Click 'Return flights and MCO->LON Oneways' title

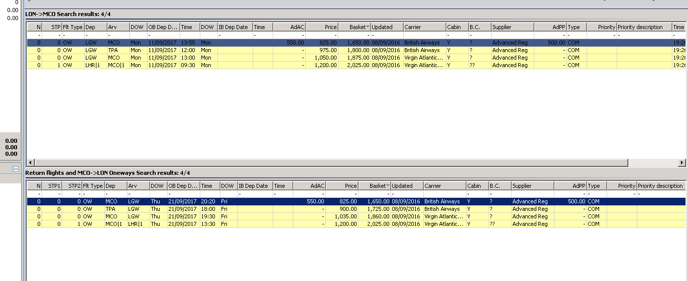[x=107, y=173]
